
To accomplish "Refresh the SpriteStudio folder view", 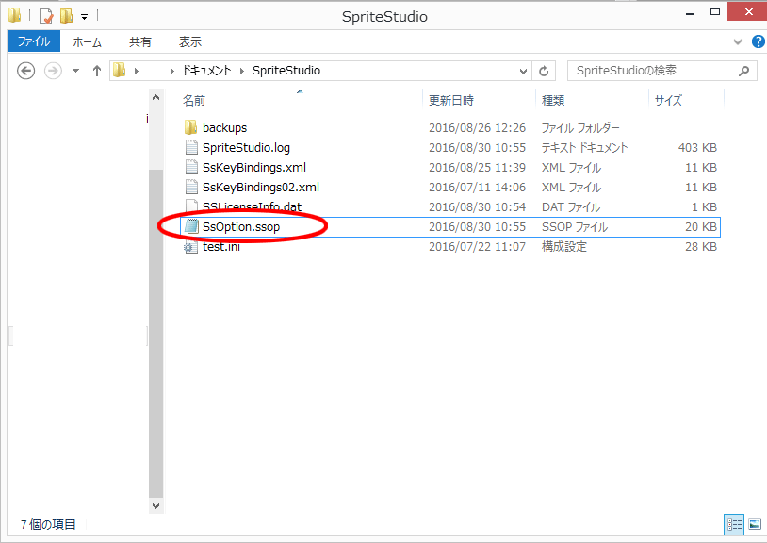I will pos(544,71).
